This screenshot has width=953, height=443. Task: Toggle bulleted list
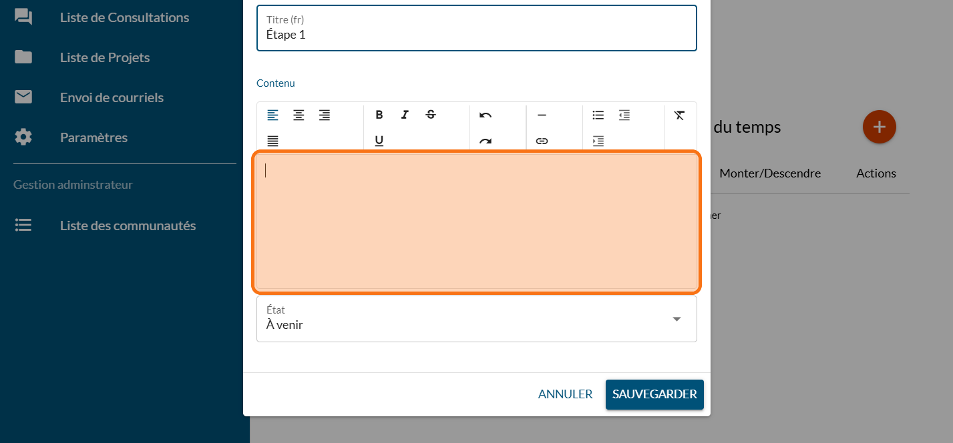[x=598, y=115]
